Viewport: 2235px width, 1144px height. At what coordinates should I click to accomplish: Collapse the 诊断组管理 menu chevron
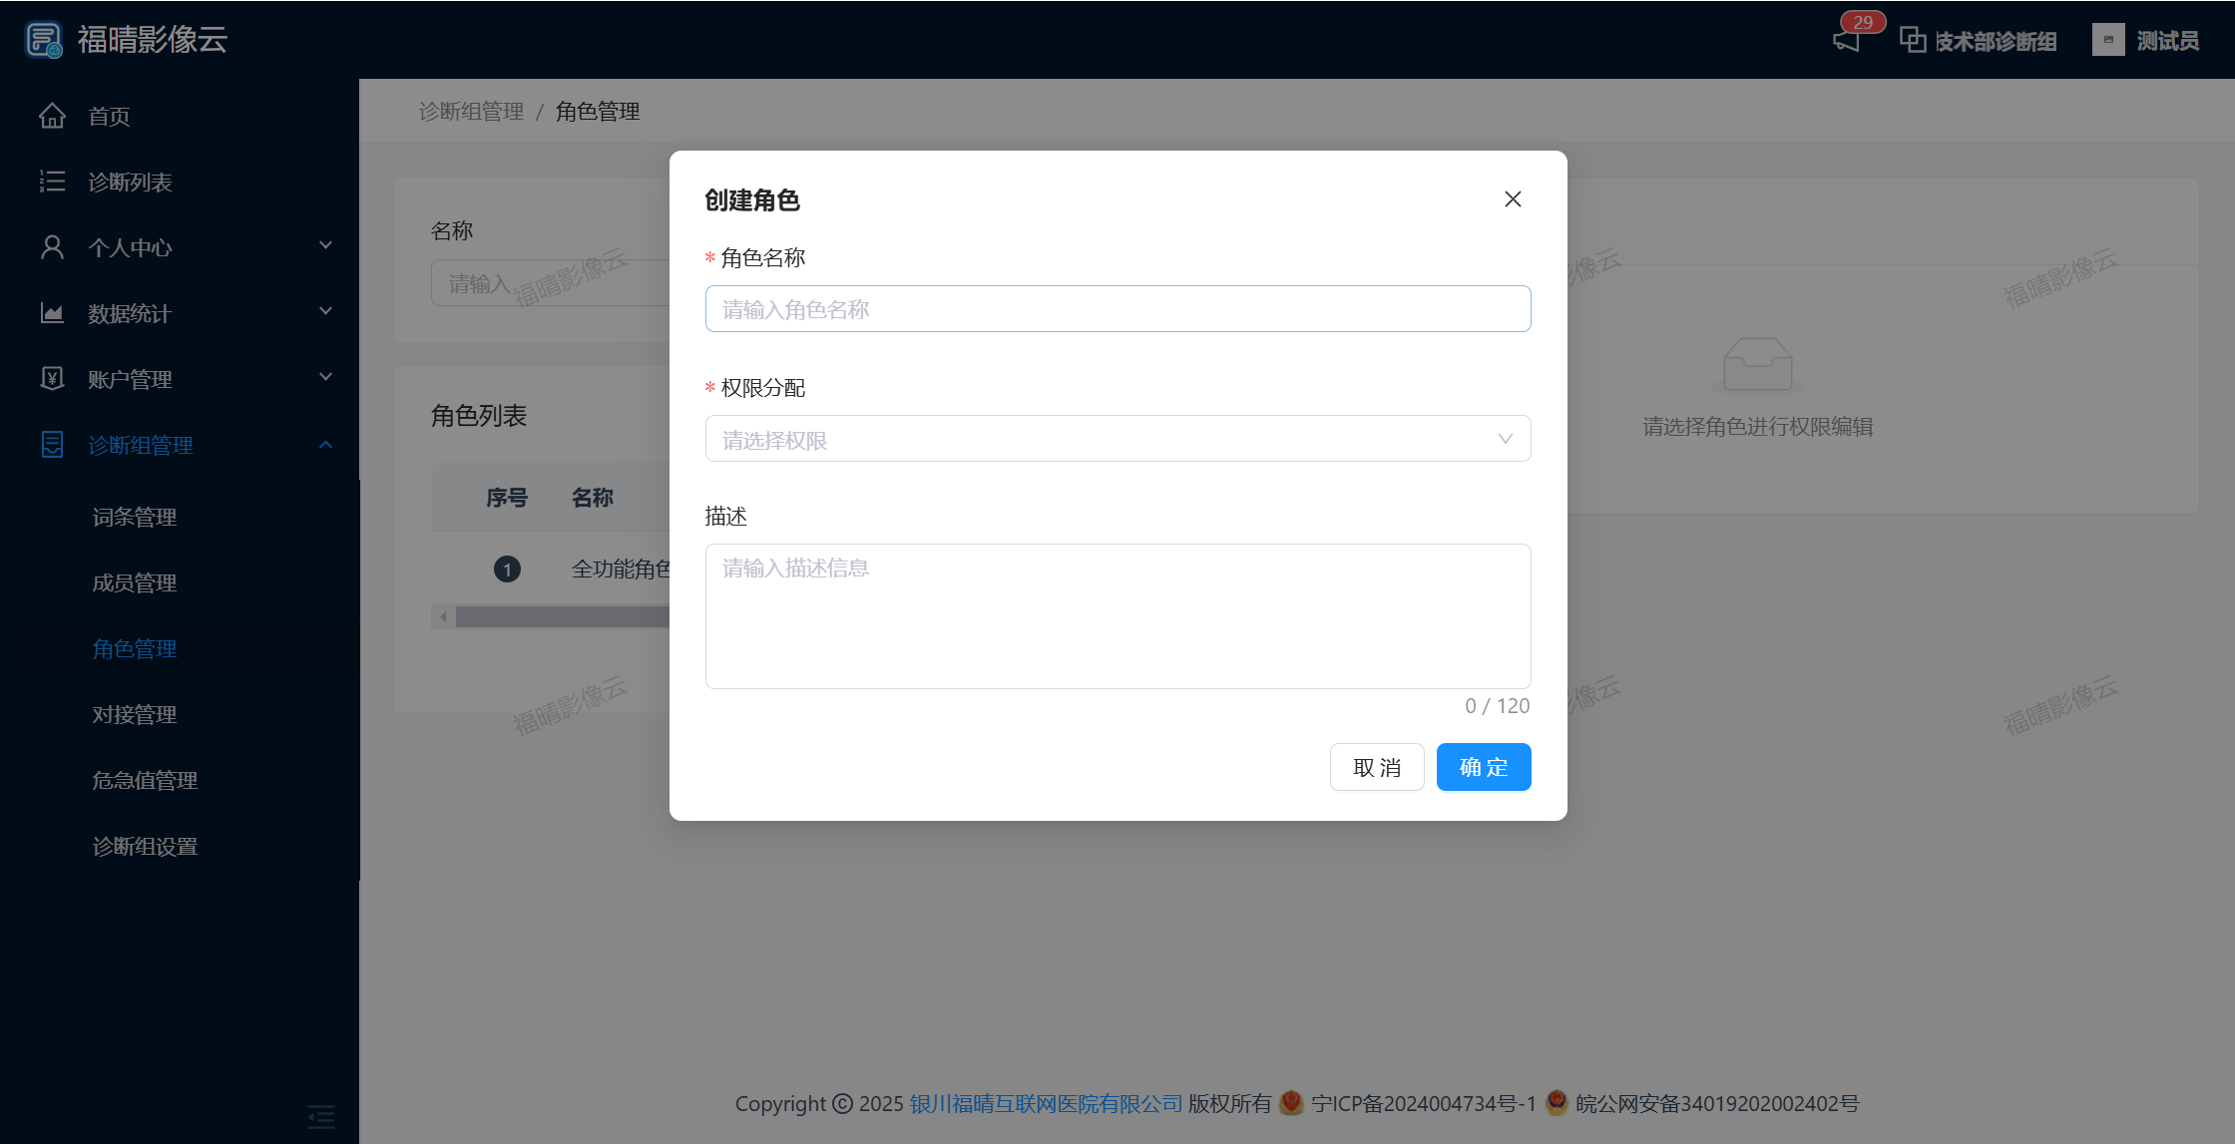(x=325, y=445)
